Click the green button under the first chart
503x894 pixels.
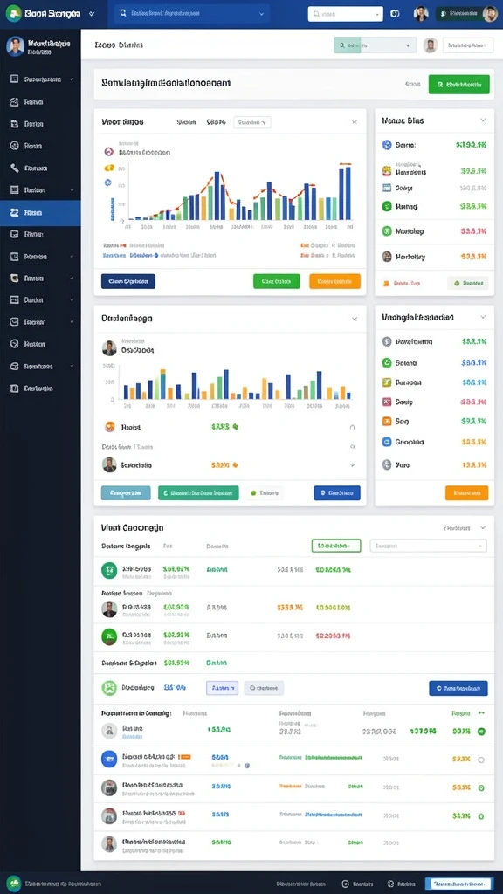pyautogui.click(x=277, y=281)
